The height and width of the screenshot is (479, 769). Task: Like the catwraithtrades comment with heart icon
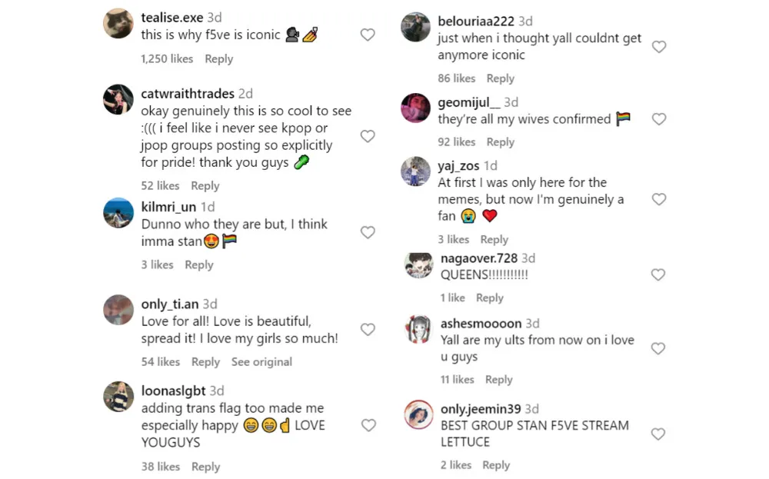click(x=368, y=136)
